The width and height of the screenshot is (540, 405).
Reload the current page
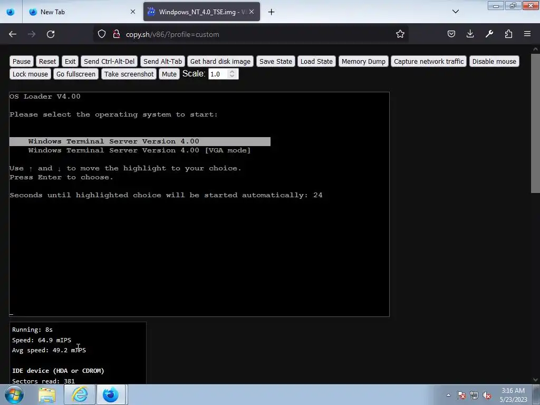coord(51,34)
